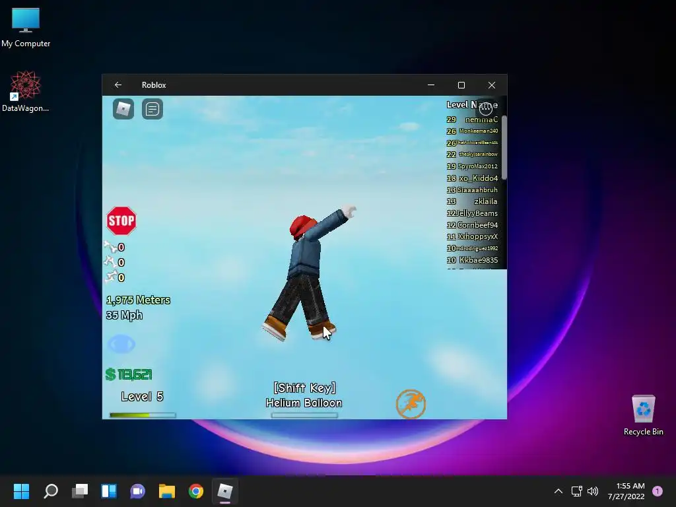Open My Computer desktop icon
Viewport: 676px width, 507px height.
26,27
